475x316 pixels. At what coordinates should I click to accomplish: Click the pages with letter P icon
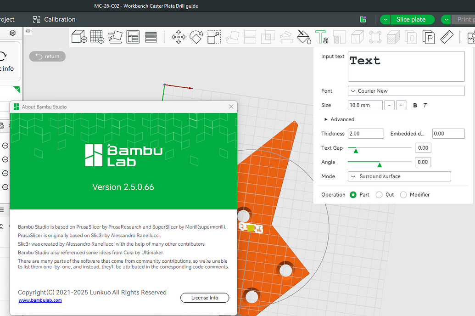coord(429,37)
